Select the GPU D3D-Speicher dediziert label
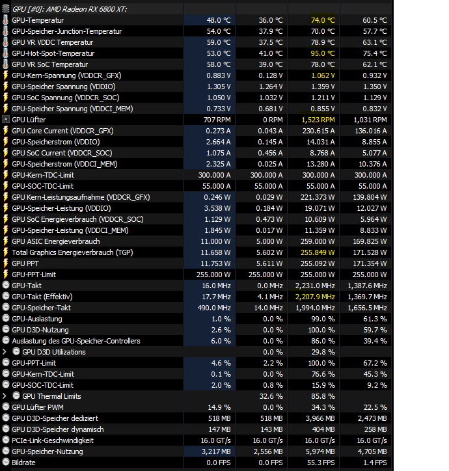The width and height of the screenshot is (449, 471). pyautogui.click(x=55, y=418)
